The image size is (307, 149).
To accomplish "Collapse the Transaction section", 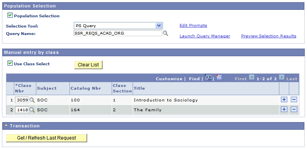I will click(6, 125).
